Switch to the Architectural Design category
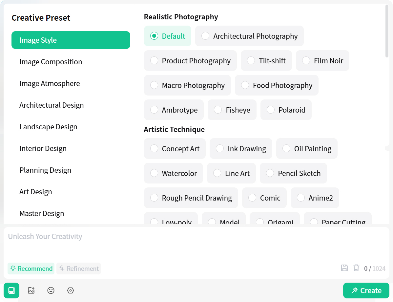 pyautogui.click(x=52, y=105)
